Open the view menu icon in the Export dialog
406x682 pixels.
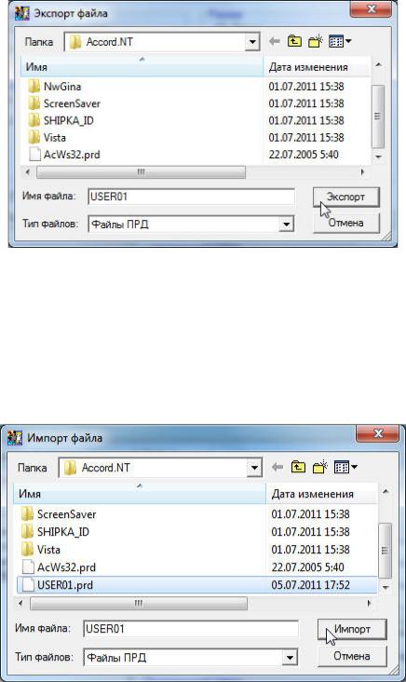(340, 42)
